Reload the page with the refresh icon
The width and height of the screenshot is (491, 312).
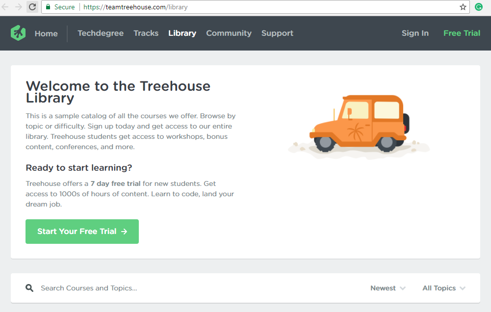[32, 7]
